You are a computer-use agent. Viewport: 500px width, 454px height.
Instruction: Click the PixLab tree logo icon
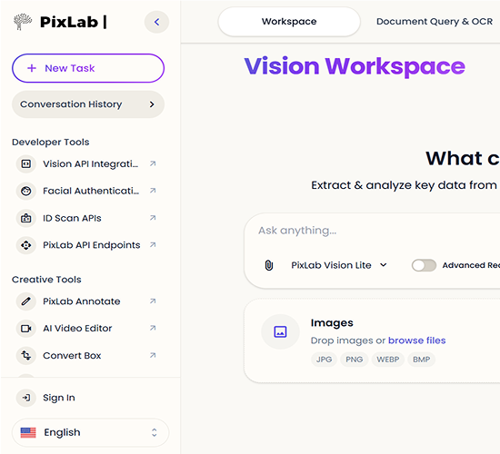23,22
